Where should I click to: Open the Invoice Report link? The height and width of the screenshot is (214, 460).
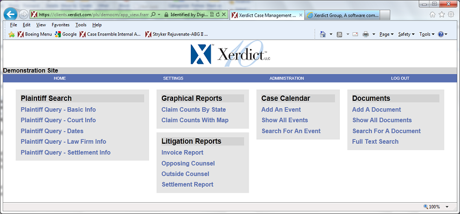point(182,152)
